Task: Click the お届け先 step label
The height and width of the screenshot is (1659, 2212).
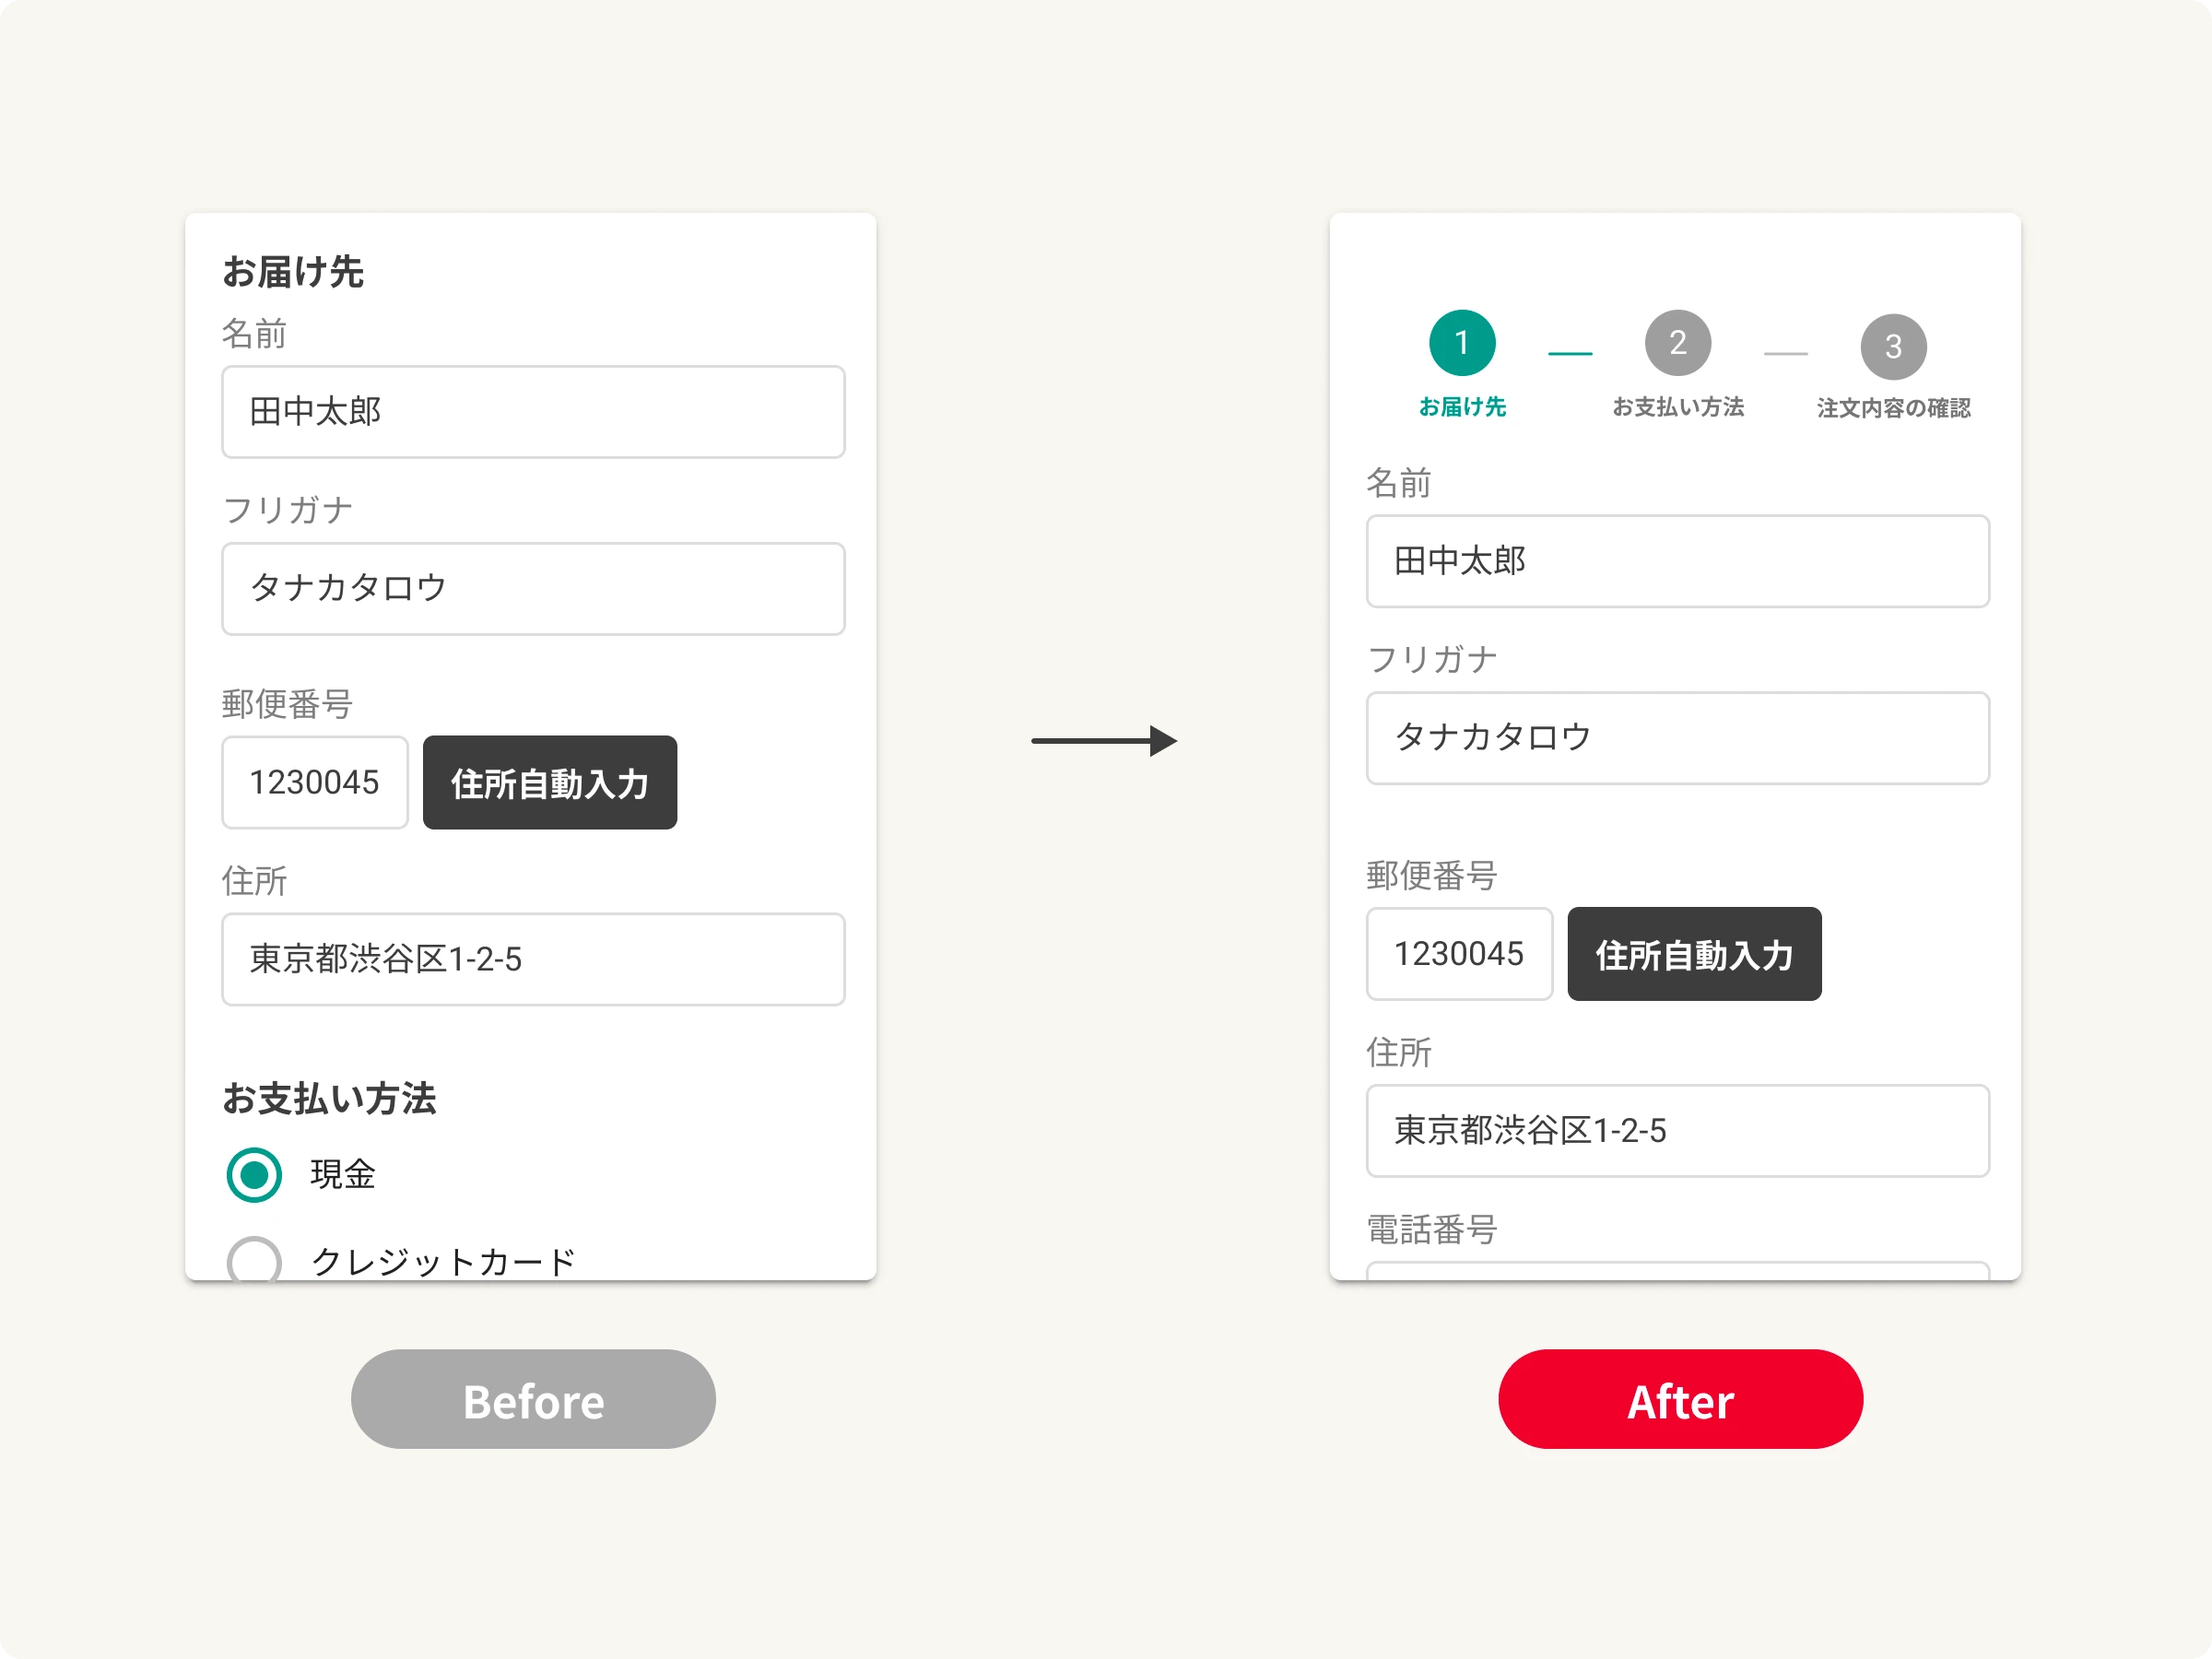Action: pos(1462,407)
